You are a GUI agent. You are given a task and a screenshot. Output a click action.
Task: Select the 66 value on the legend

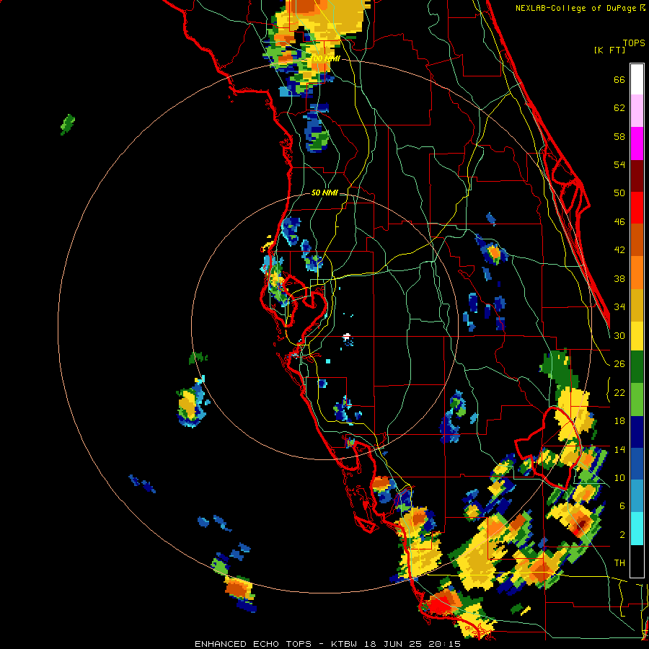(x=619, y=80)
